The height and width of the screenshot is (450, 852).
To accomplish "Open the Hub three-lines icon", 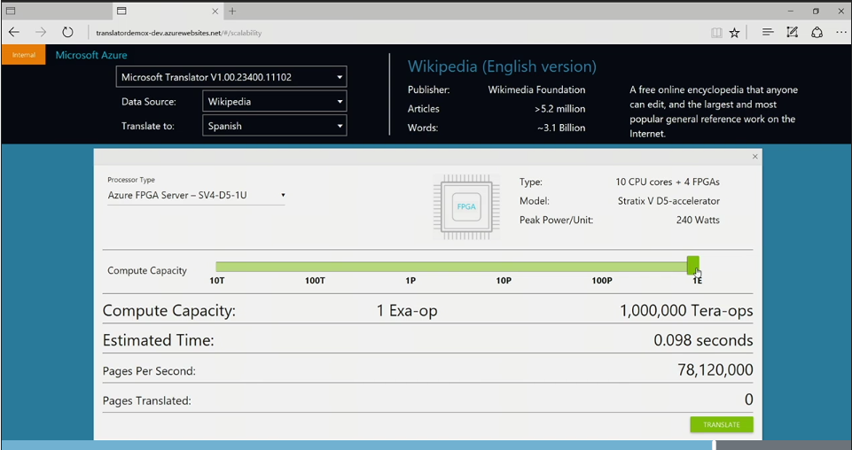I will pyautogui.click(x=768, y=33).
